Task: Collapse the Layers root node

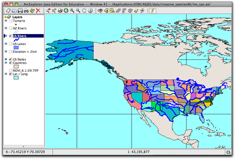Action: (x=6, y=17)
